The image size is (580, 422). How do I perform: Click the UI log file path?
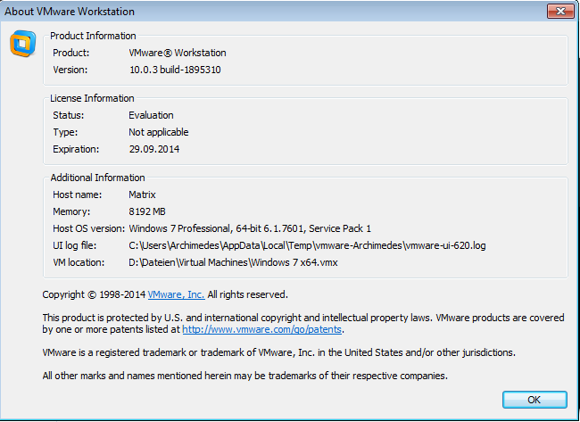307,245
